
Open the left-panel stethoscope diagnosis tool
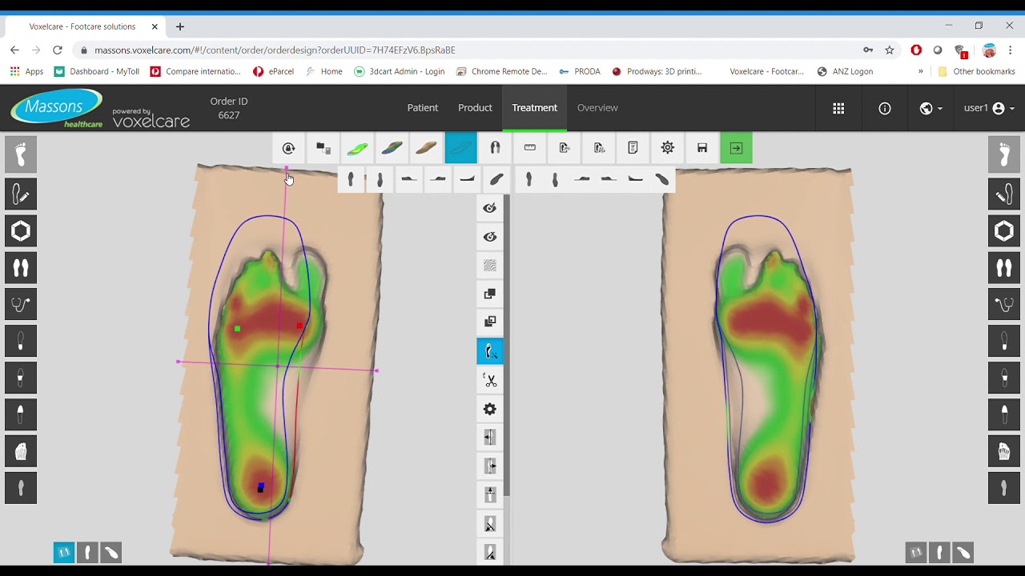(x=21, y=305)
